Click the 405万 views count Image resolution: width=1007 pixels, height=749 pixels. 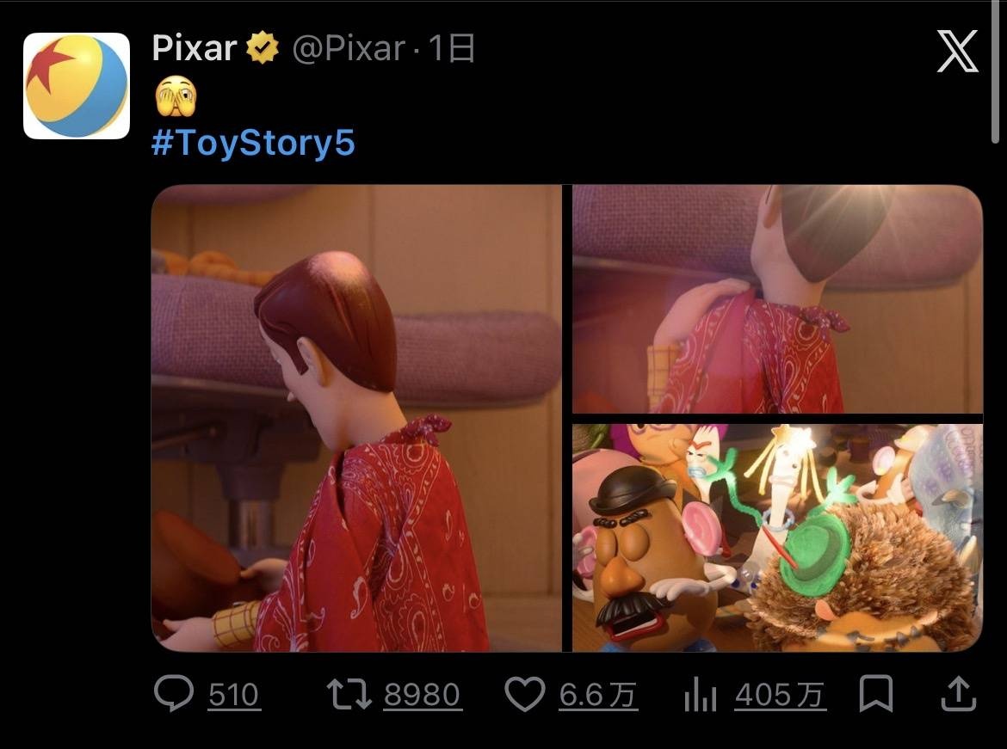pos(780,695)
